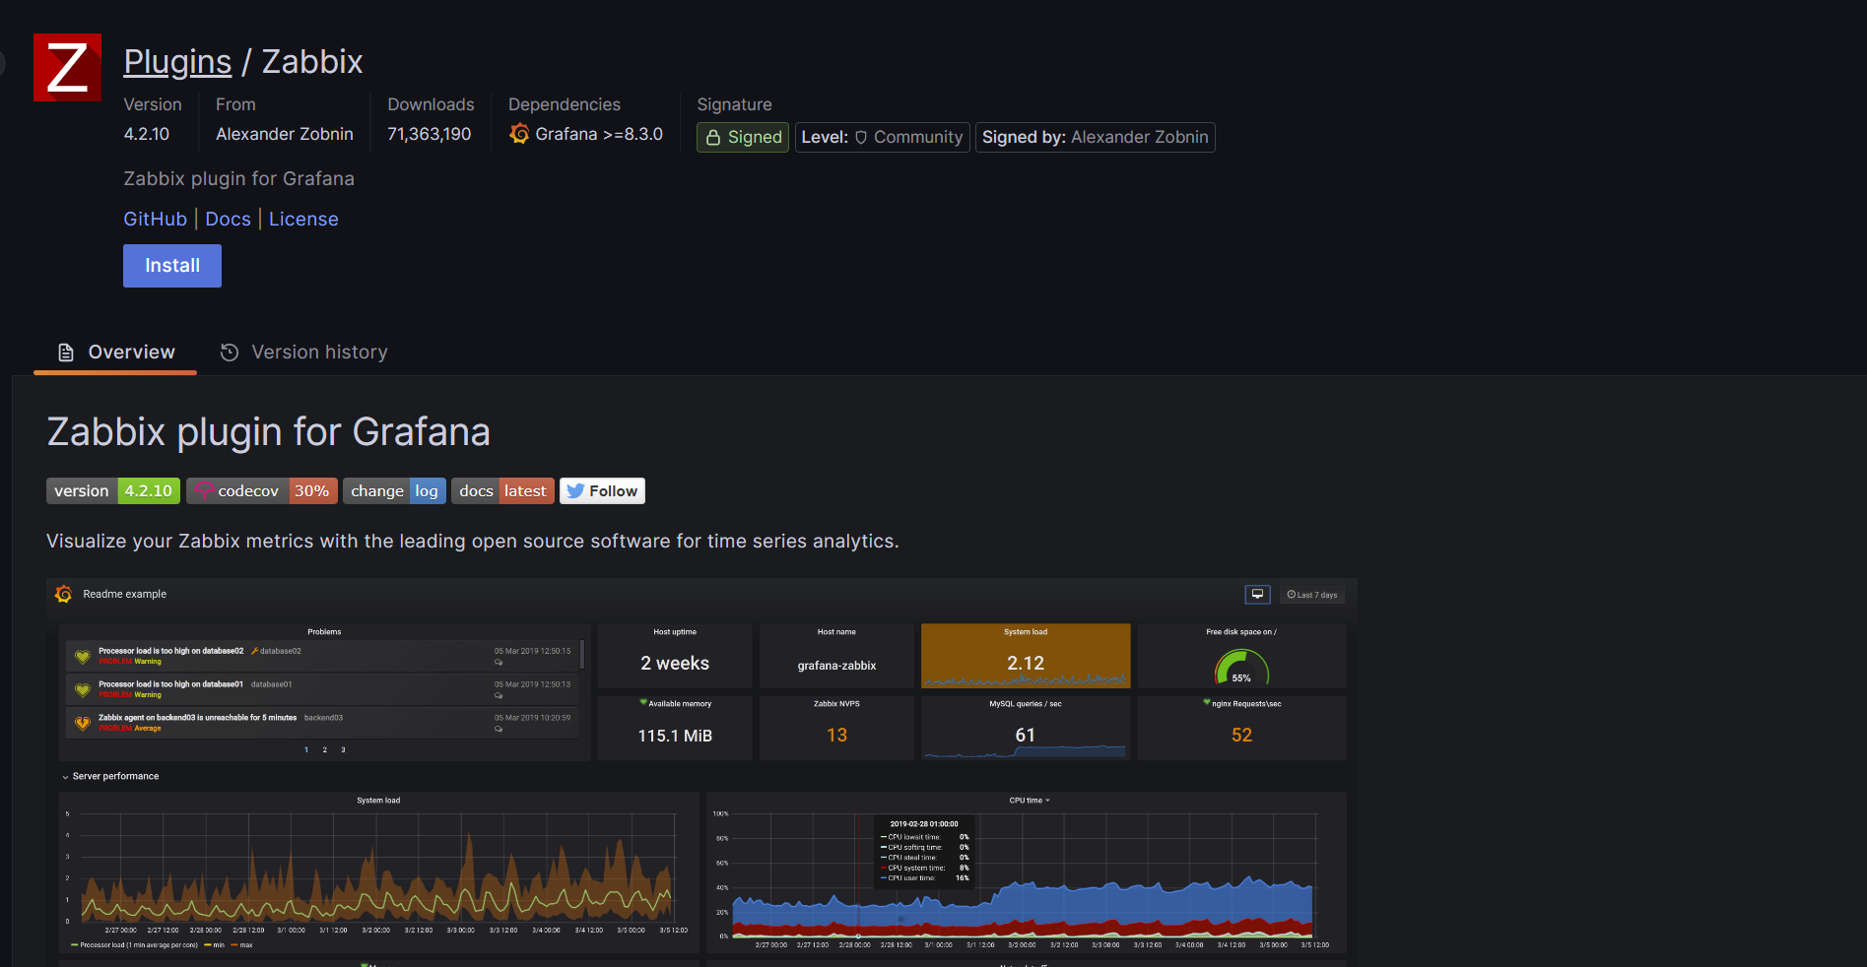Collapse the Server performance row

point(110,776)
